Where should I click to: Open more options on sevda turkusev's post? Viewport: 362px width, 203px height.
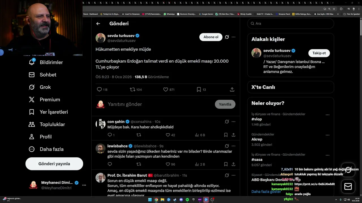[x=234, y=37]
